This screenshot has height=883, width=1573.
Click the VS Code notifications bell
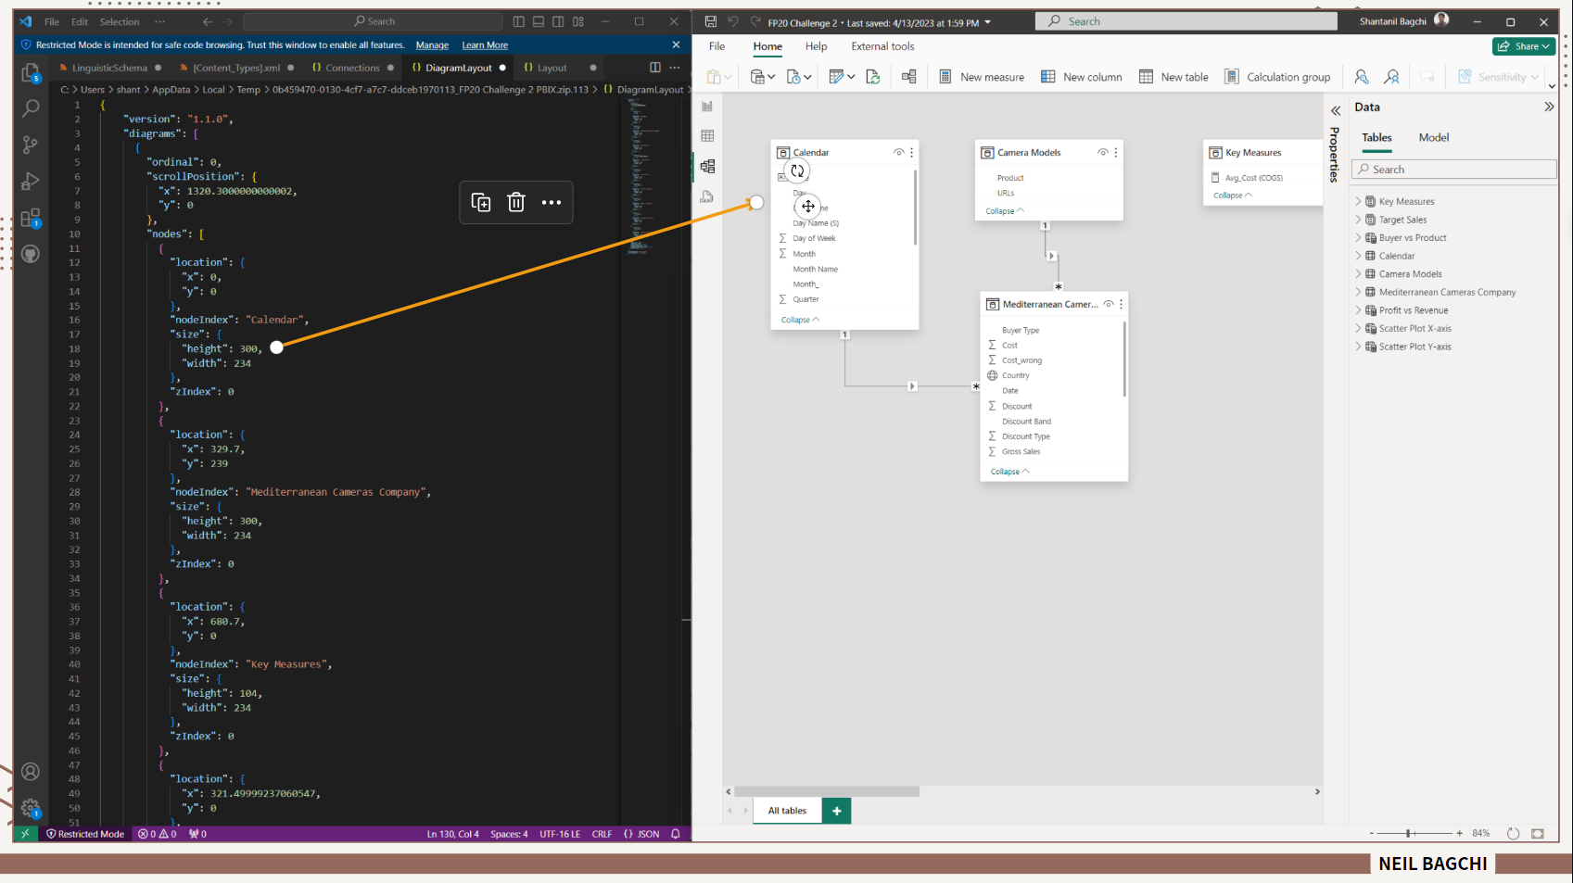point(675,834)
